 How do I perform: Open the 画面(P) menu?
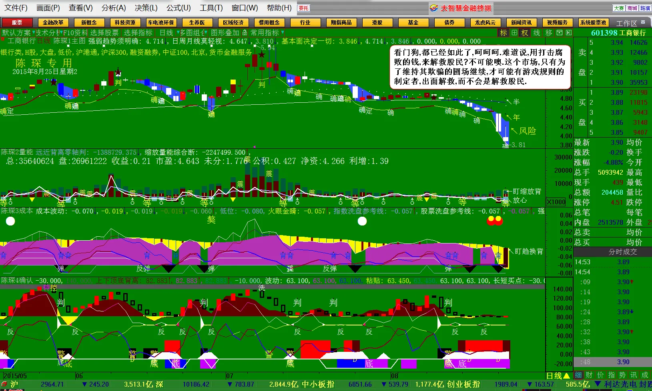coord(48,8)
